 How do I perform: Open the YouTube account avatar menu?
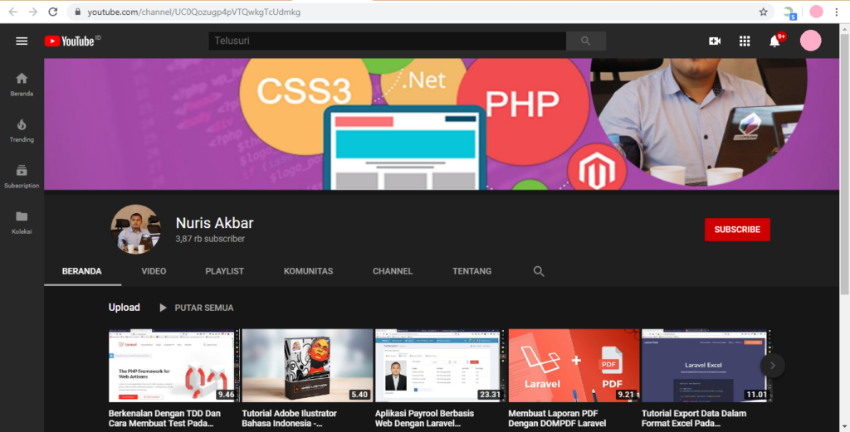point(810,41)
